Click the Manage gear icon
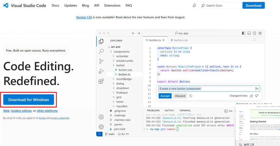280x146 pixels. [101, 127]
